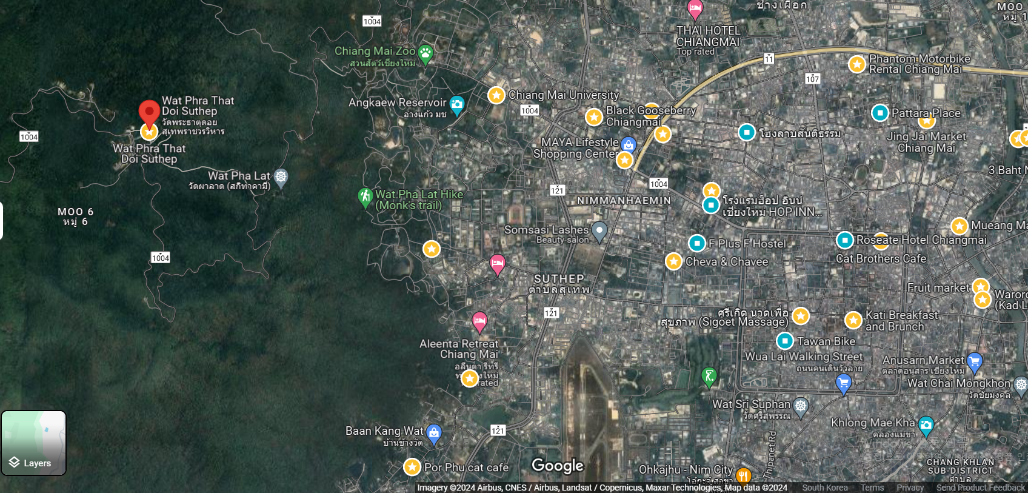Click the Phantom Motorbike Rental star marker
The width and height of the screenshot is (1028, 493).
856,64
